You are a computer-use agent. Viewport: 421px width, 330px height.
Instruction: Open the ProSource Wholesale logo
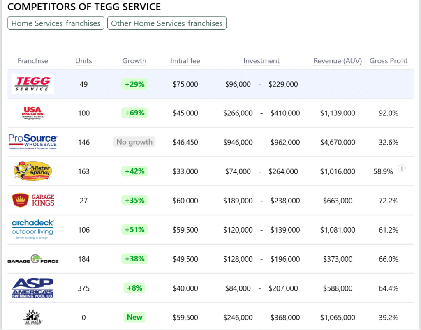coord(33,142)
